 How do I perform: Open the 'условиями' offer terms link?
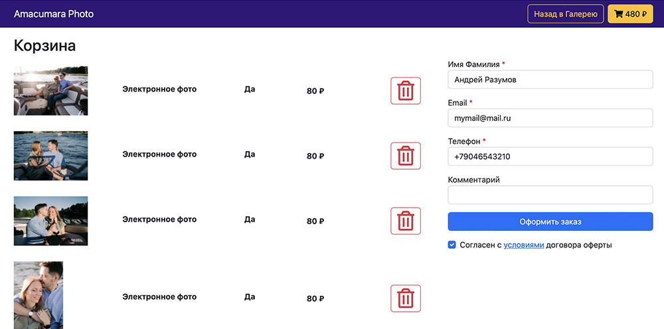click(x=523, y=245)
